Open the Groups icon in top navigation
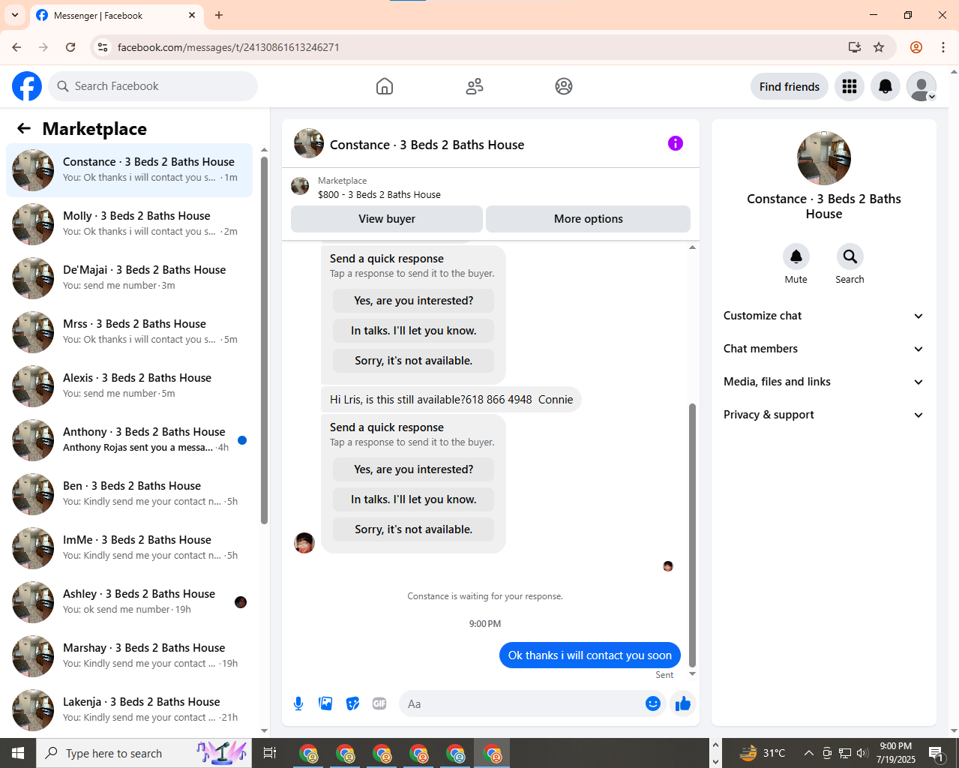Screen dimensions: 959x768 pyautogui.click(x=564, y=86)
